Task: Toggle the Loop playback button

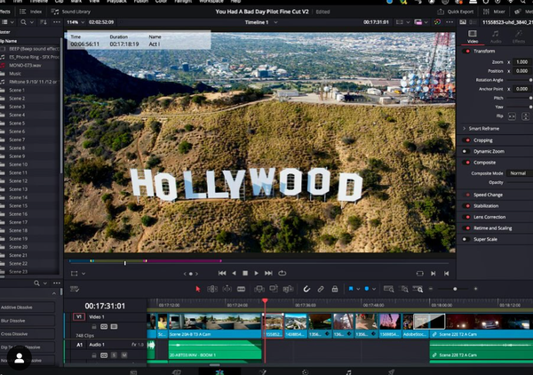Action: [282, 273]
